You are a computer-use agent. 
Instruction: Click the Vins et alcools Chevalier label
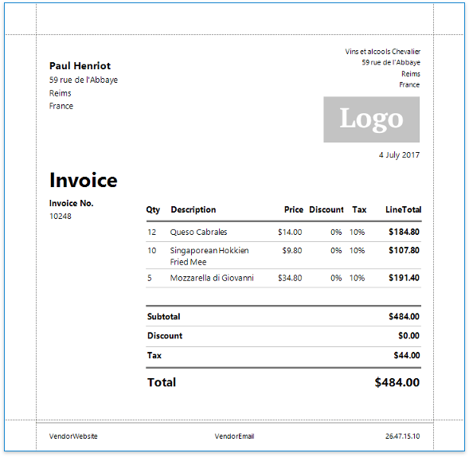tap(382, 52)
